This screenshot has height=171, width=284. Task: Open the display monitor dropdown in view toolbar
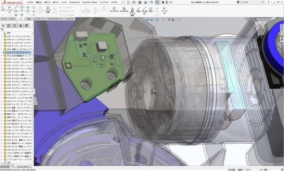(x=179, y=19)
